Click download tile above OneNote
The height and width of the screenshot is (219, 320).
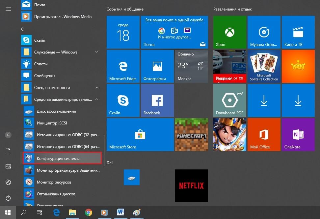click(298, 100)
